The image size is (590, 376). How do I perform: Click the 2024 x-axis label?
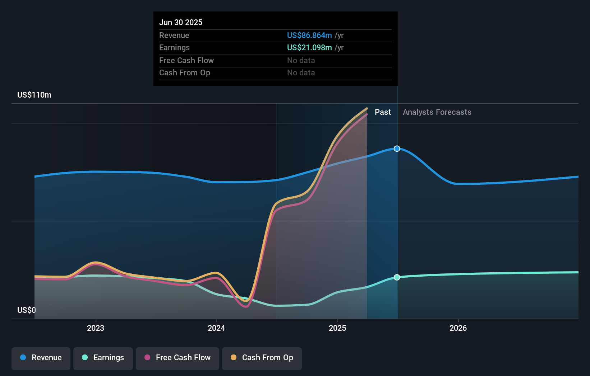pos(216,328)
